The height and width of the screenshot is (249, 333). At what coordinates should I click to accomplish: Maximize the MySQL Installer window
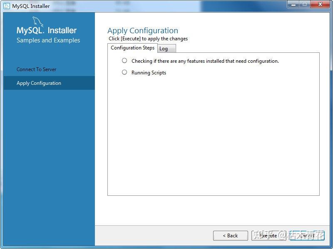(305, 4)
